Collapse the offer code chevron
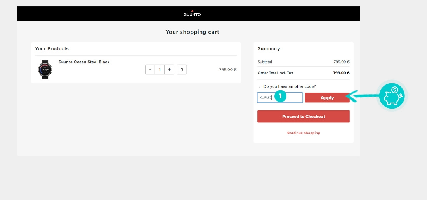The width and height of the screenshot is (427, 200). pyautogui.click(x=259, y=86)
